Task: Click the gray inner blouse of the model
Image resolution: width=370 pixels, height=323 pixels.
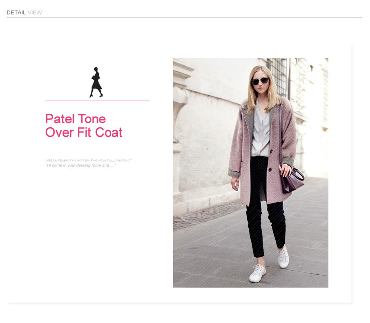Action: click(261, 132)
